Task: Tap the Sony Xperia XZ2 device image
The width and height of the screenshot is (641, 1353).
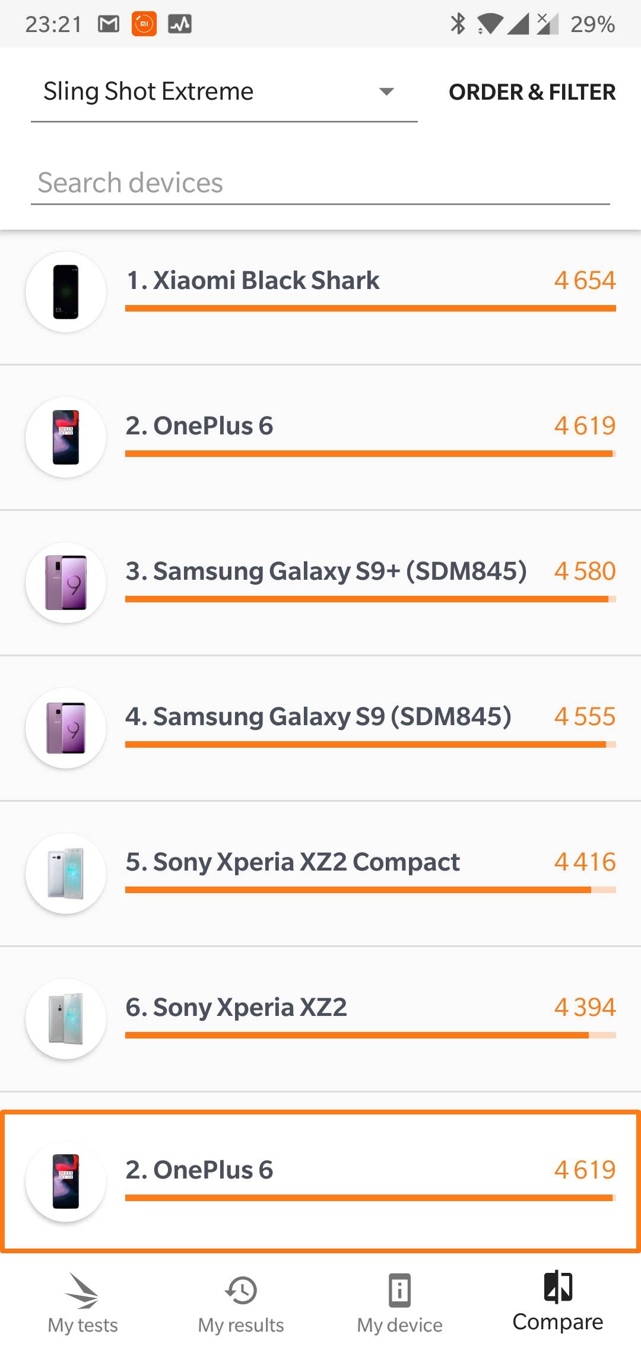Action: click(x=66, y=1019)
